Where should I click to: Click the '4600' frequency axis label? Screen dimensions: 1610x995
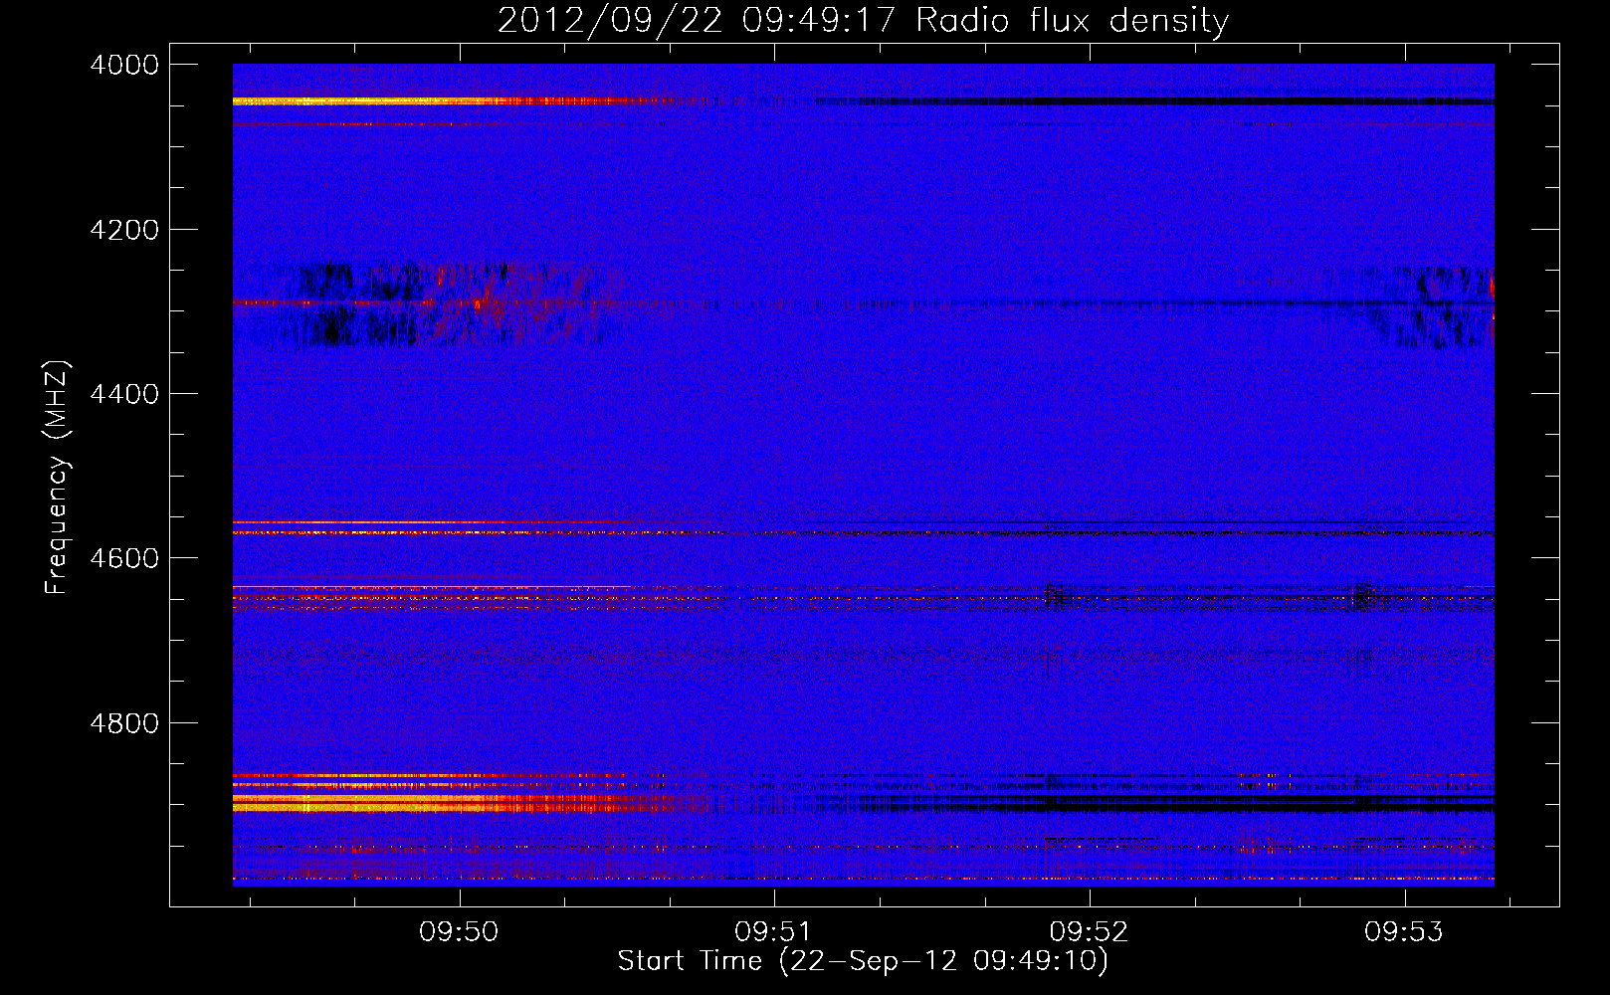coord(124,558)
